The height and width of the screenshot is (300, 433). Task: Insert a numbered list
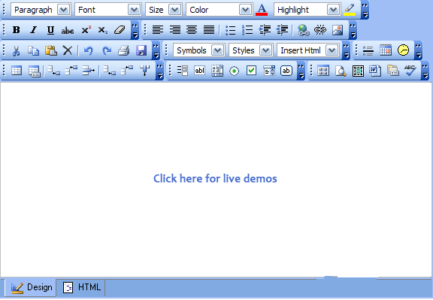(x=247, y=30)
